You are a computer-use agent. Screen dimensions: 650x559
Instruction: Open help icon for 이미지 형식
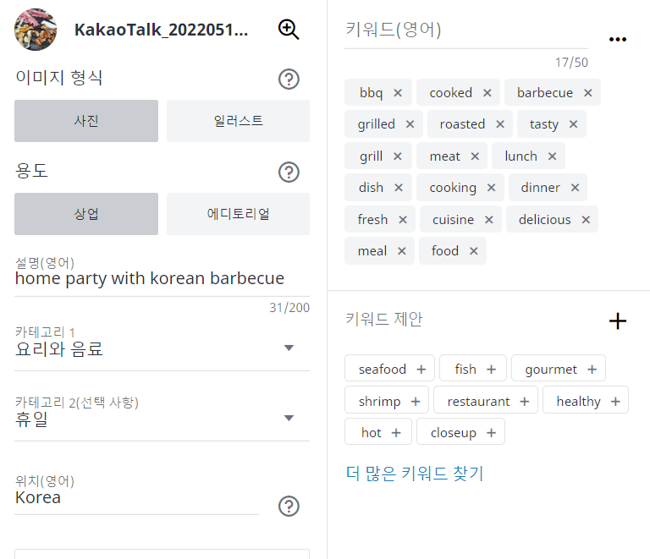coord(289,79)
